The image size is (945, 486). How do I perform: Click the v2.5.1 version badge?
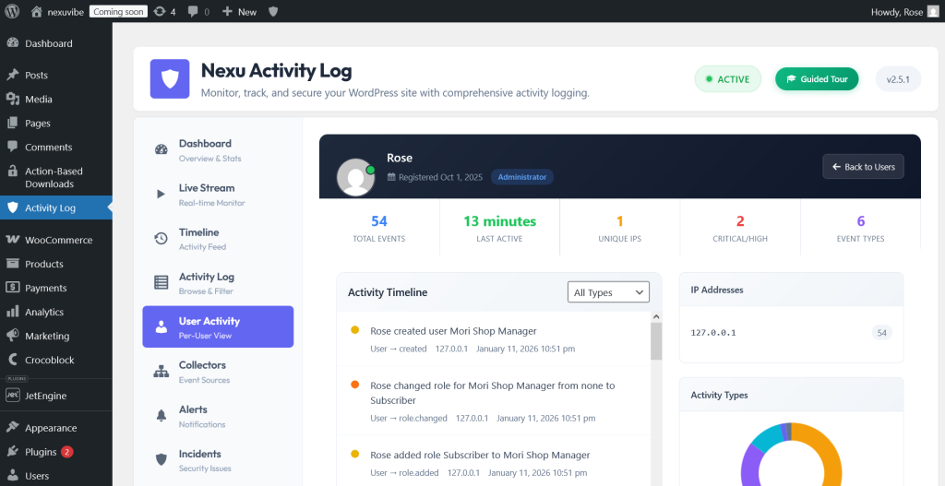[898, 79]
